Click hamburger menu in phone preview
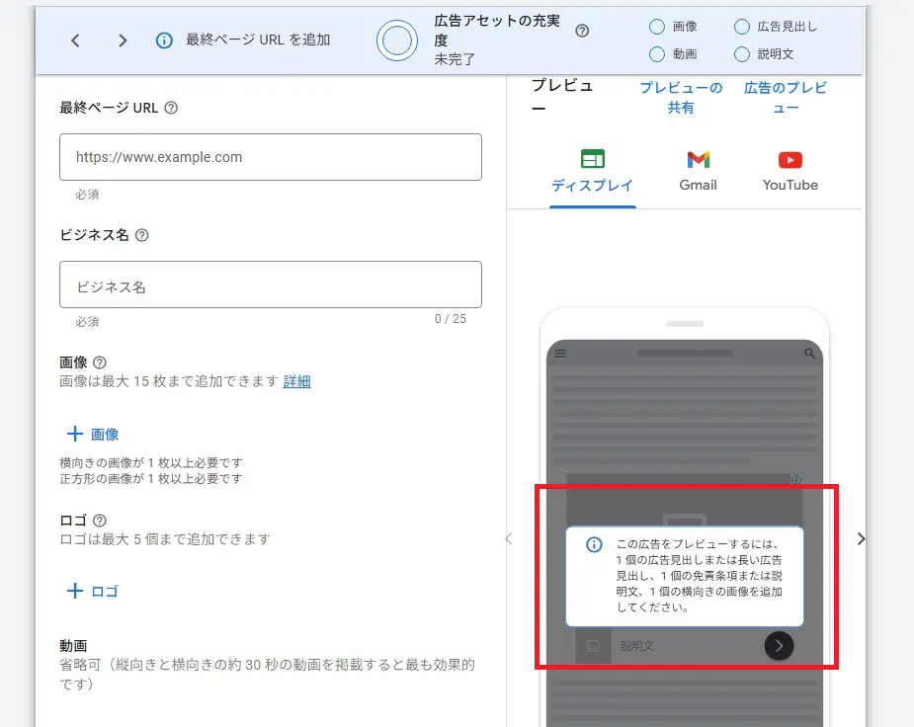 [x=560, y=353]
